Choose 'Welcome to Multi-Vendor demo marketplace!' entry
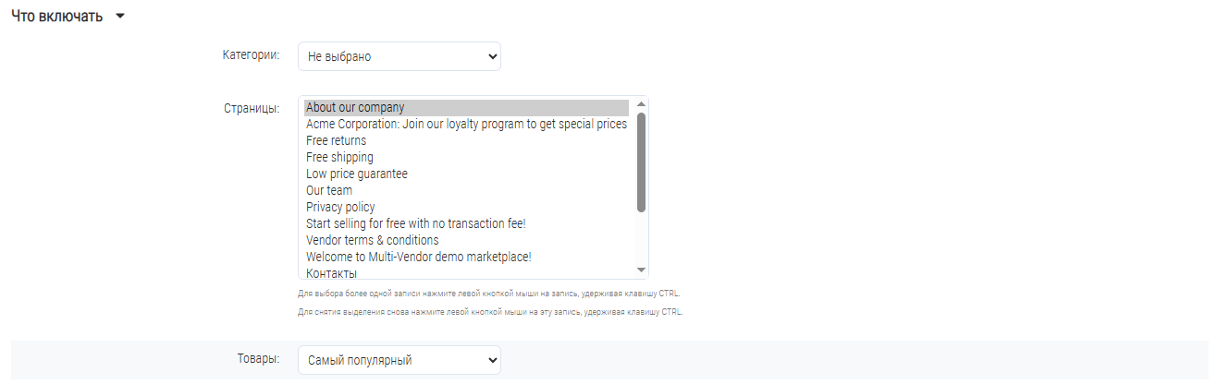Image resolution: width=1217 pixels, height=384 pixels. point(466,257)
